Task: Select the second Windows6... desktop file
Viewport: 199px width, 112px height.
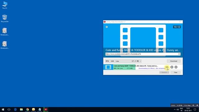Action: click(5, 45)
